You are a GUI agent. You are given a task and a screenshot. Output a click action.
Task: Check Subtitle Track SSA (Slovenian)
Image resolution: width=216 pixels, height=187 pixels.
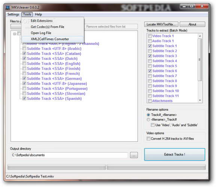tap(24, 93)
